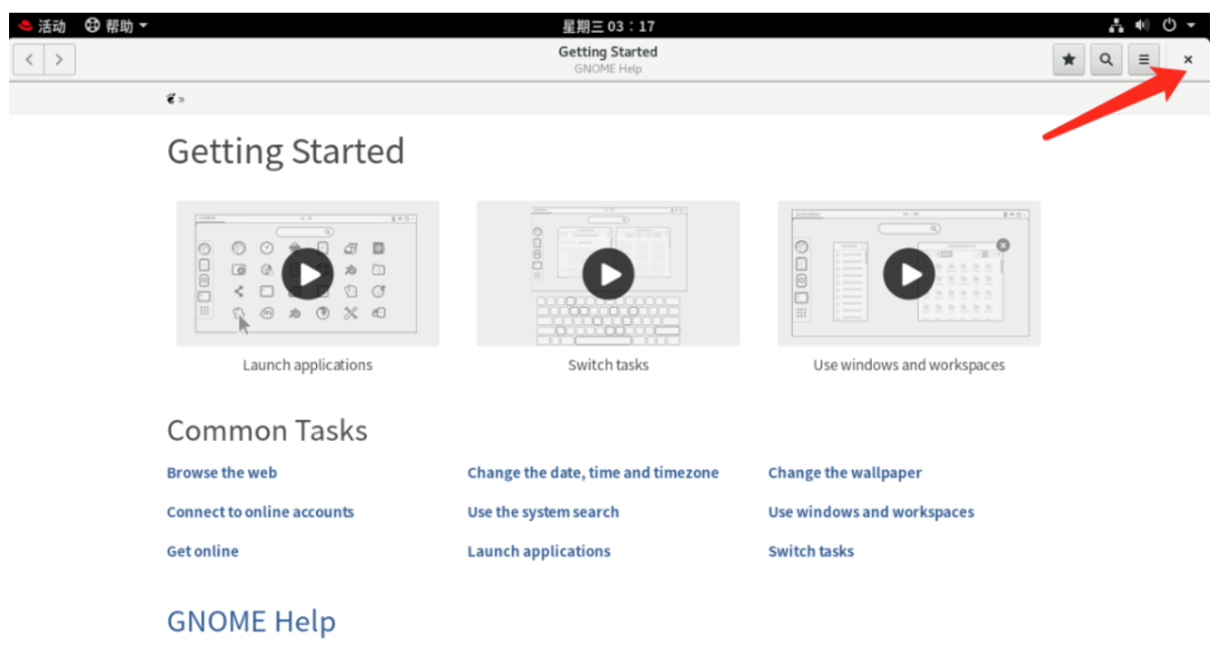Screen dimensions: 1219x657
Task: Bookmark this page with the star icon
Action: [x=1069, y=60]
